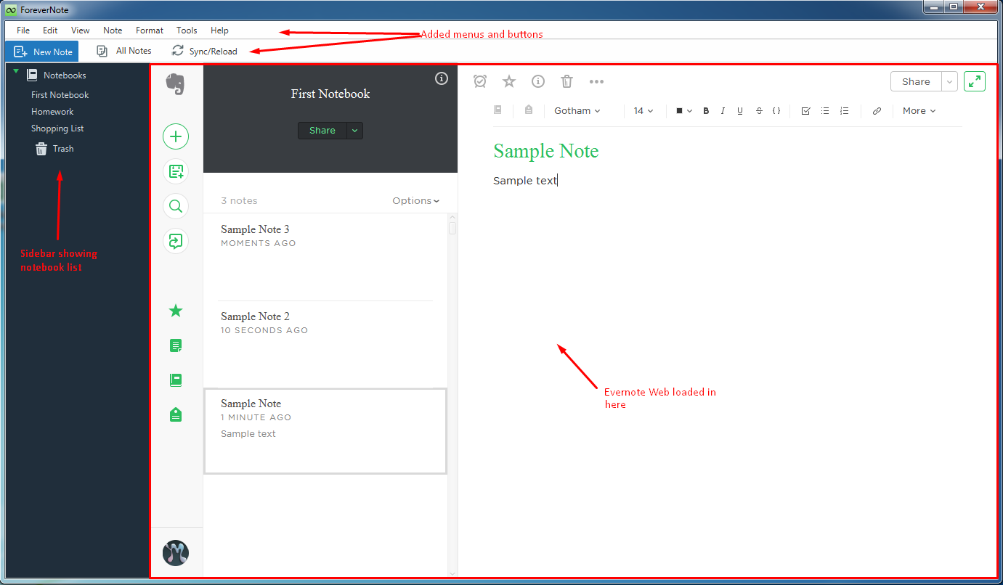
Task: Move Sample Note to trash
Action: [567, 81]
